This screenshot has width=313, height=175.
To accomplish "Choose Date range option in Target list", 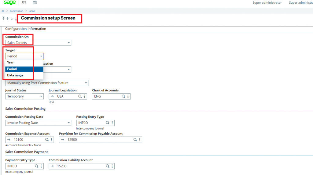I will click(x=15, y=75).
